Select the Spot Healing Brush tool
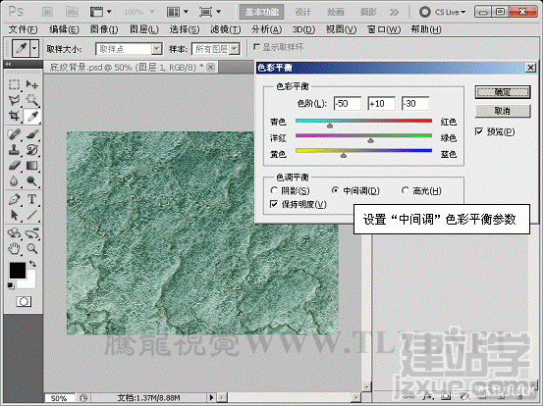 pos(14,134)
